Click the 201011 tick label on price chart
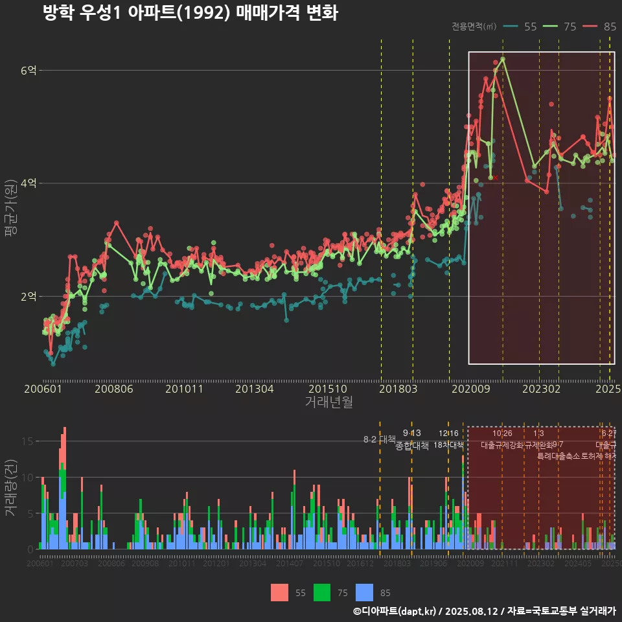The width and height of the screenshot is (622, 622). (x=184, y=389)
